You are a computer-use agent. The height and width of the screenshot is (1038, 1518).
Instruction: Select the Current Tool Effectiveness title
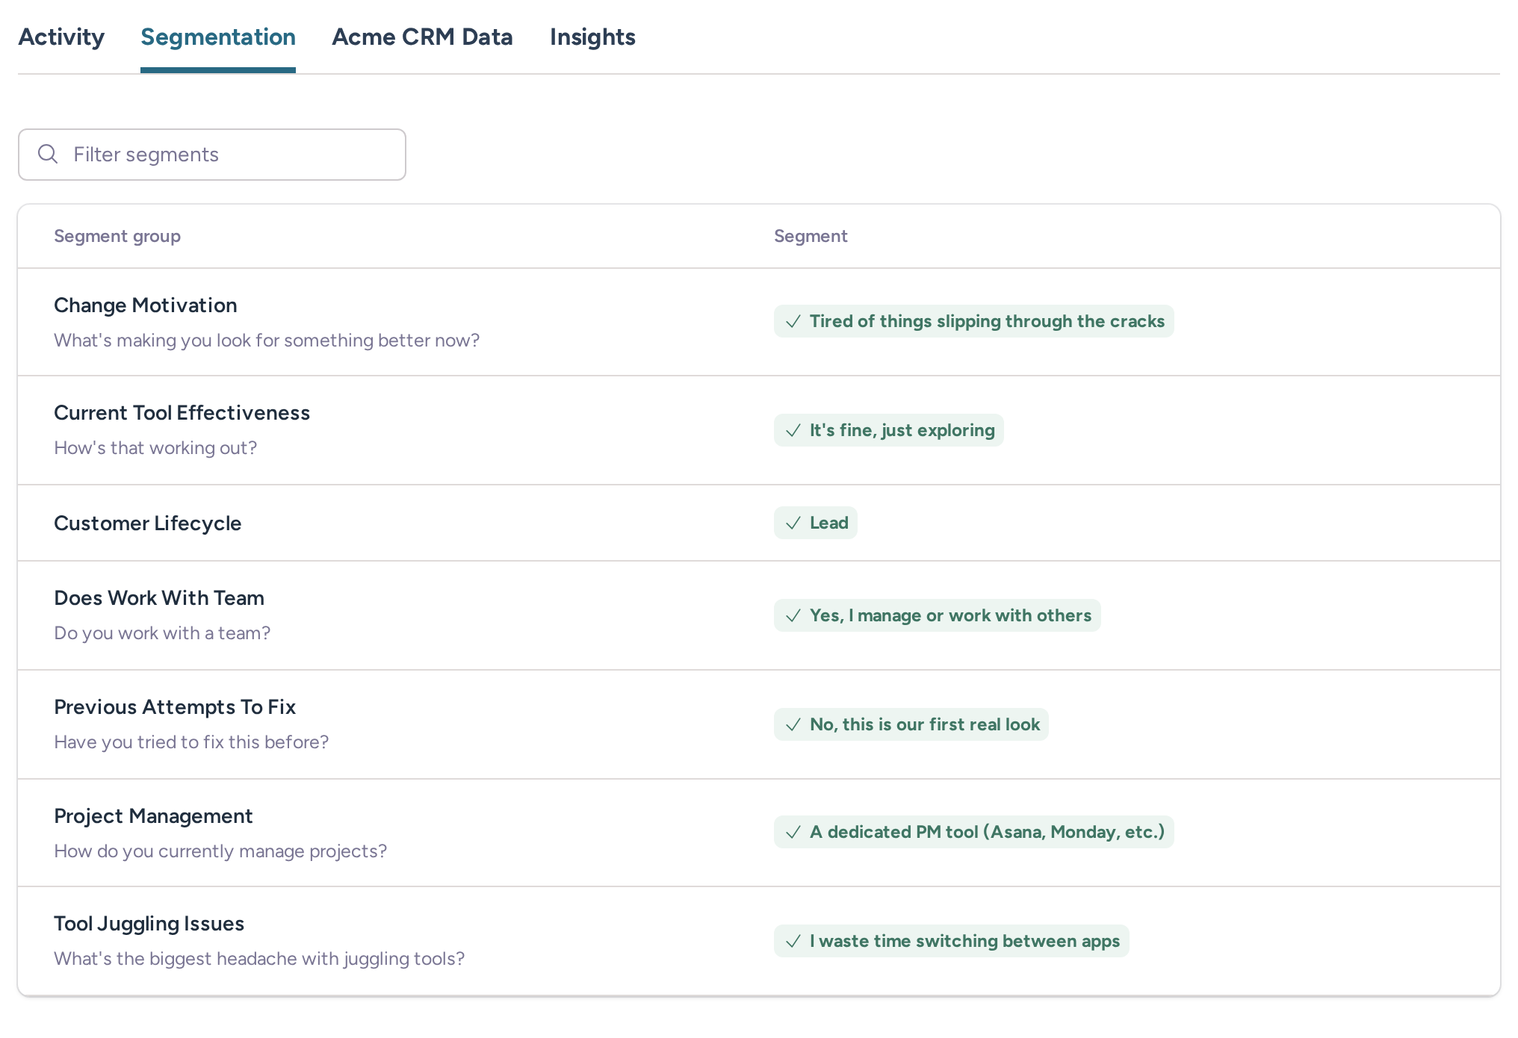pos(182,412)
